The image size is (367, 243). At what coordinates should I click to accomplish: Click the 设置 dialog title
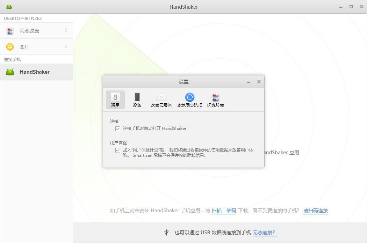(x=183, y=82)
